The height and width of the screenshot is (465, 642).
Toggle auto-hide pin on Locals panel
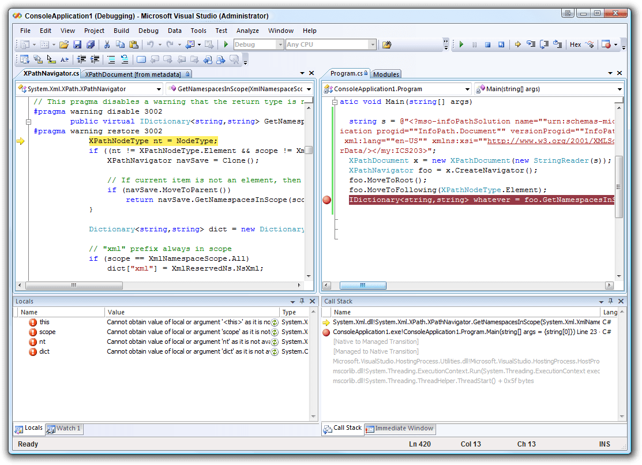(302, 301)
